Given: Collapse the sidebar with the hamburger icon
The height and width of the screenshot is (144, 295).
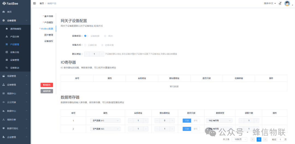Looking at the screenshot, I should pyautogui.click(x=34, y=3).
